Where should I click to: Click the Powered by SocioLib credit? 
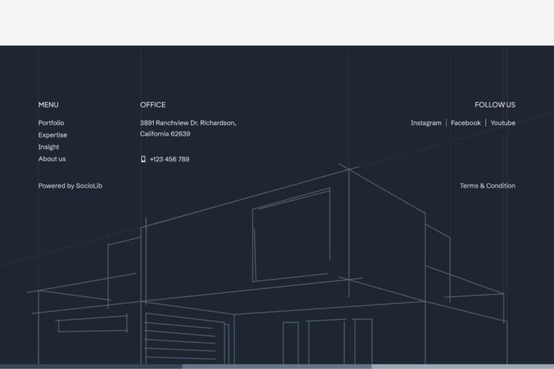(x=70, y=186)
